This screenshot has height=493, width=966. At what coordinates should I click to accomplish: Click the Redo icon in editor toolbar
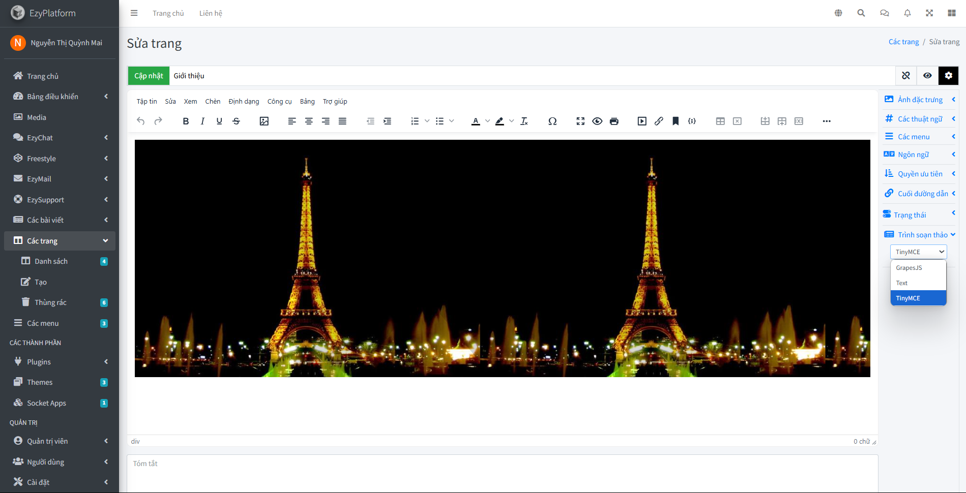click(x=158, y=121)
